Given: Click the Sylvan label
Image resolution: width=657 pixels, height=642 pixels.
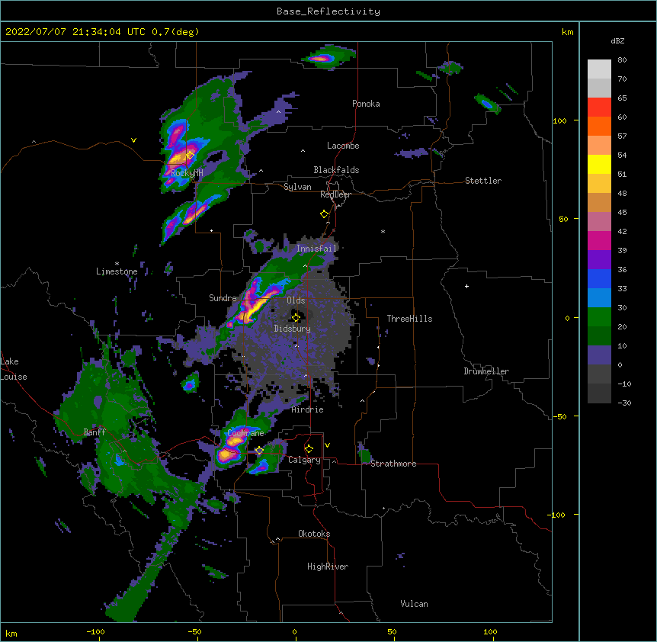Looking at the screenshot, I should pyautogui.click(x=297, y=187).
